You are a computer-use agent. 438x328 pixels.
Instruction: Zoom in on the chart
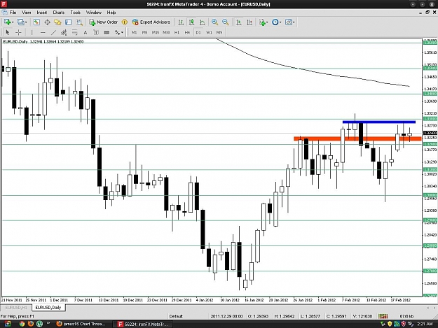pyautogui.click(x=214, y=22)
